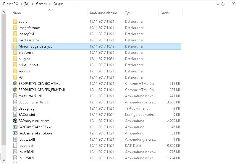Click the navigation pane scrollbar thumb
Screen dimensions: 236x164
(x=4, y=80)
